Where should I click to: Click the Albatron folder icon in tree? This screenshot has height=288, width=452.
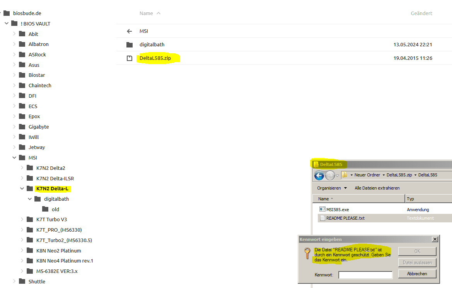[22, 44]
